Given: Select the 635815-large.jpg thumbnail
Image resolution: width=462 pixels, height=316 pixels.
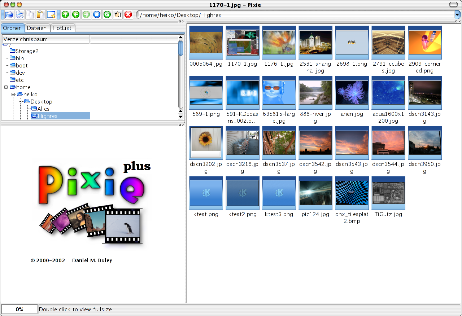Looking at the screenshot, I should 279,93.
